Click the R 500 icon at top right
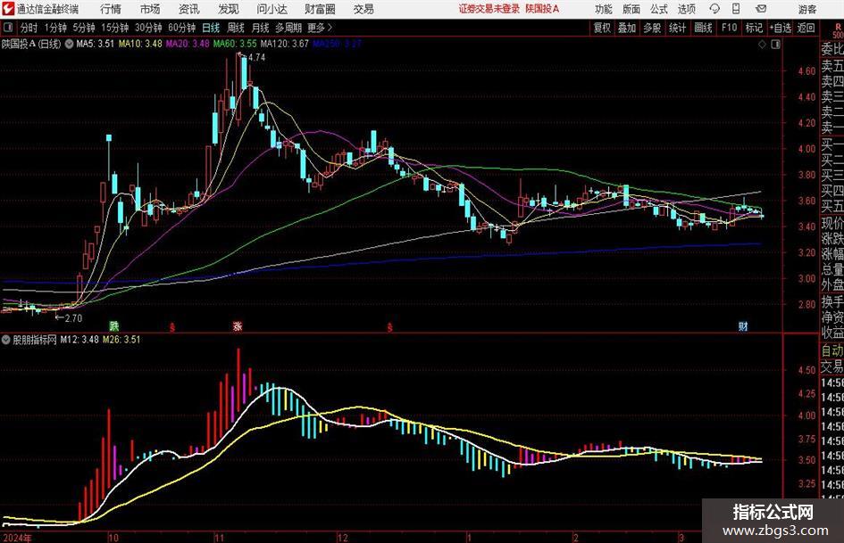The height and width of the screenshot is (543, 844). point(838,30)
